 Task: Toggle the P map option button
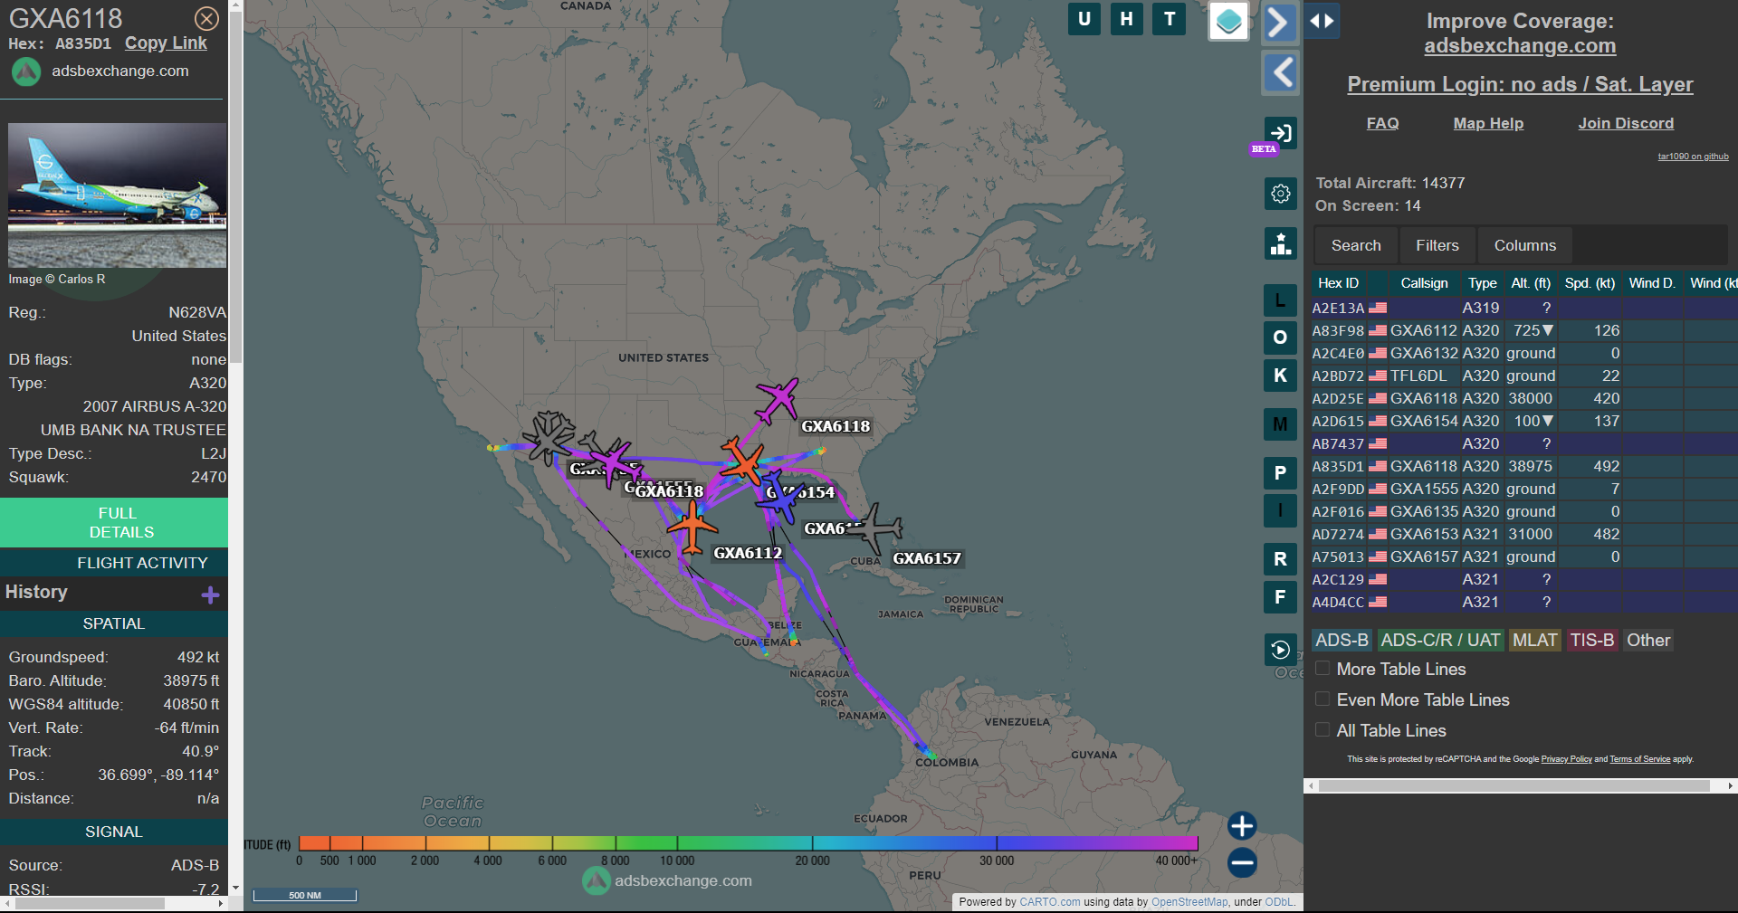1280,472
